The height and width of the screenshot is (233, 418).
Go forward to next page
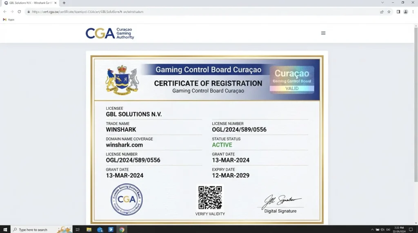point(12,12)
